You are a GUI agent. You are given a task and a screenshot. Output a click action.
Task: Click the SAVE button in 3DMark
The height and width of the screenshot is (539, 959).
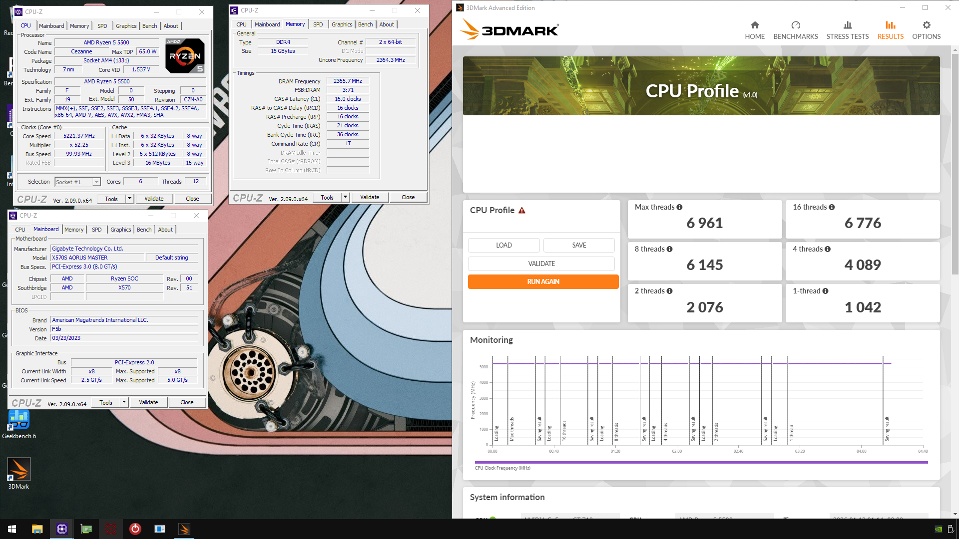coord(579,245)
